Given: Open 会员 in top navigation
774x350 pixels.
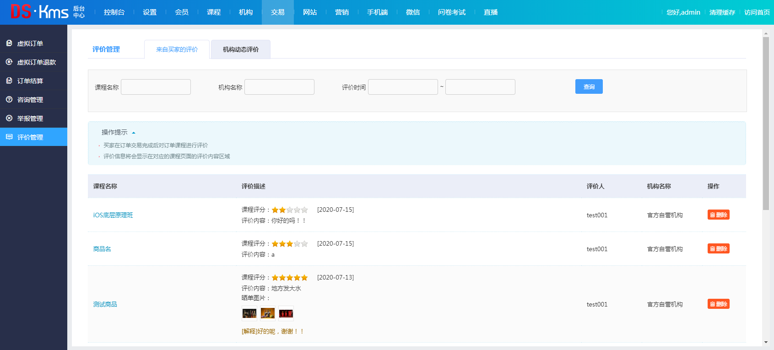Looking at the screenshot, I should pos(182,12).
